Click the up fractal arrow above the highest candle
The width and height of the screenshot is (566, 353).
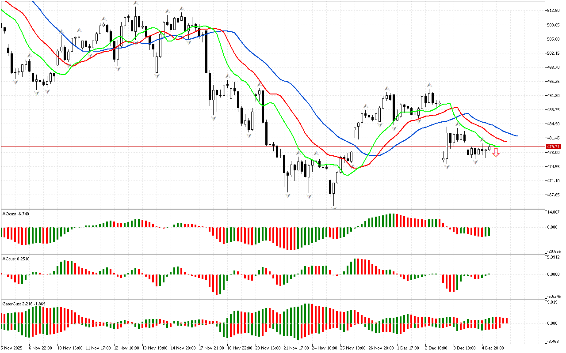pyautogui.click(x=136, y=4)
